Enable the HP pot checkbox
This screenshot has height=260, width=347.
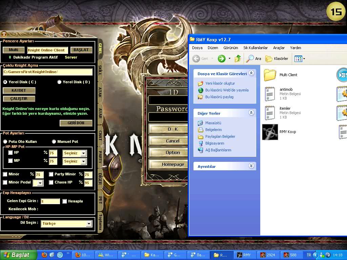click(10, 153)
